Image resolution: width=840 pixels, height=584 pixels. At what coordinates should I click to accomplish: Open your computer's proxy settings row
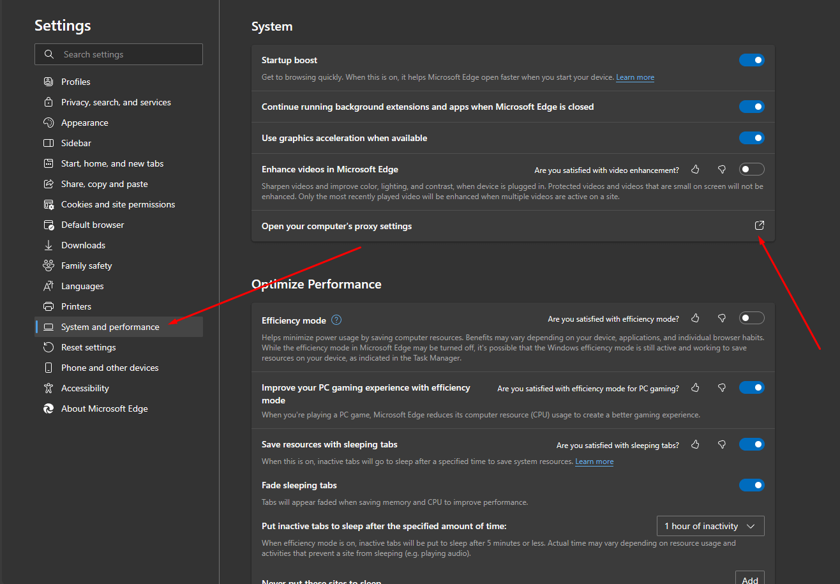click(513, 226)
